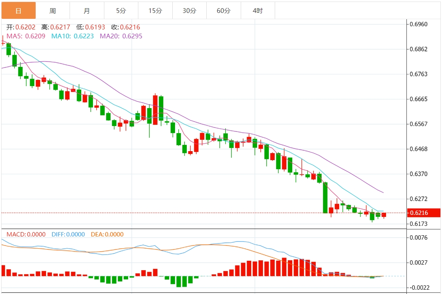Viewport: 442px width, 294px height.
Task: Open the 30分 timeframe tab
Action: [190, 11]
